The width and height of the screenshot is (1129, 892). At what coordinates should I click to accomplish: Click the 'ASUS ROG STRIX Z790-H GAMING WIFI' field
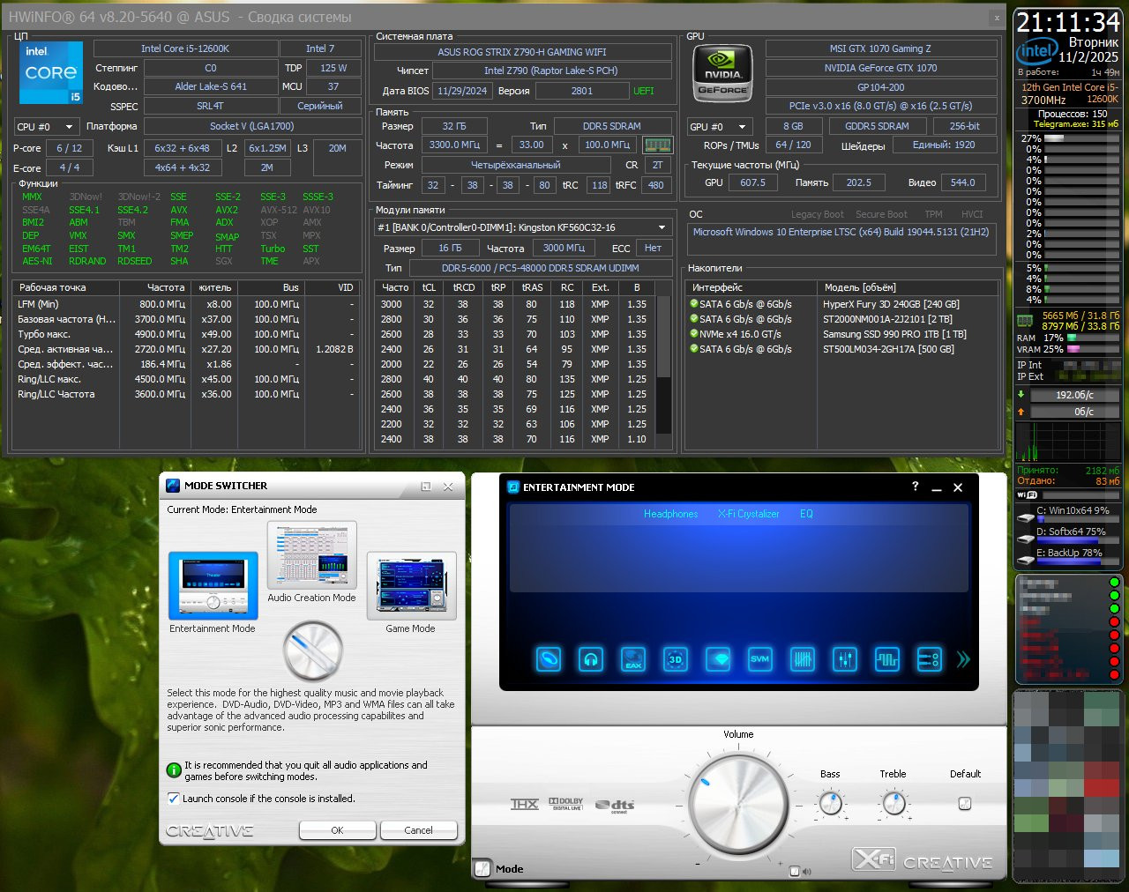(523, 52)
